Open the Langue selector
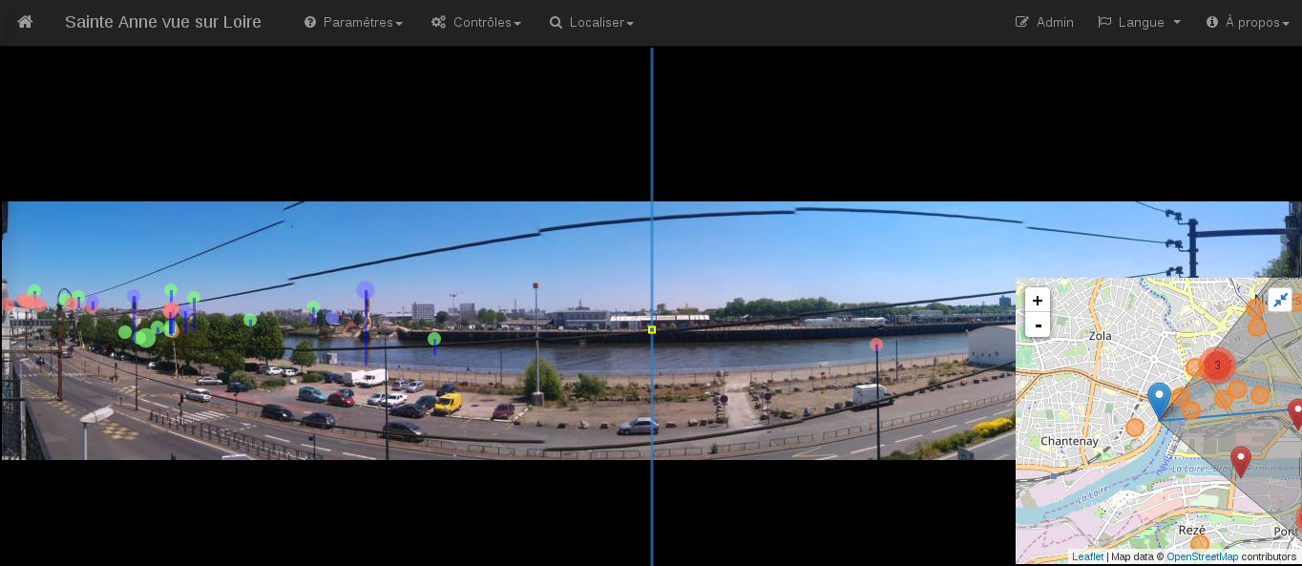Screen dimensions: 1302x566 tap(1140, 22)
